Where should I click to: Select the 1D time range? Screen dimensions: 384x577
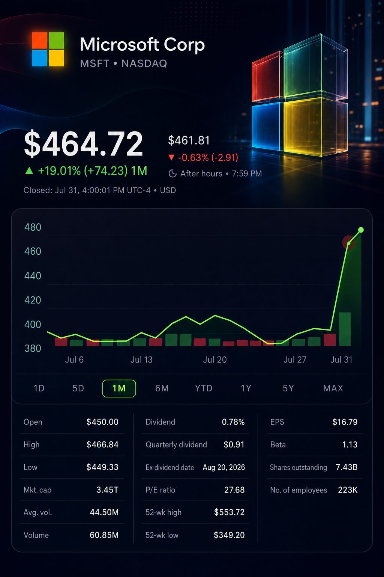(x=39, y=388)
